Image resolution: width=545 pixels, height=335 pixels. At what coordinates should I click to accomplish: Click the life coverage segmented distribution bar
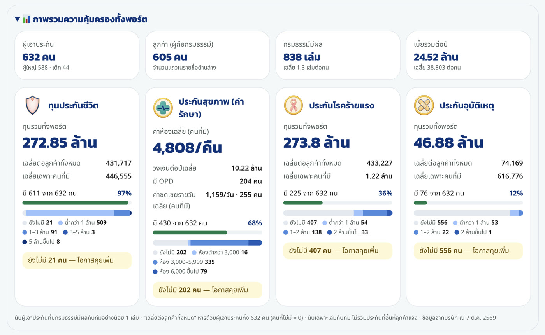pos(77,213)
